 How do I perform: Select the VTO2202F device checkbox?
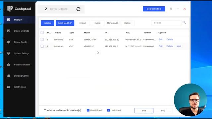coord(42,46)
